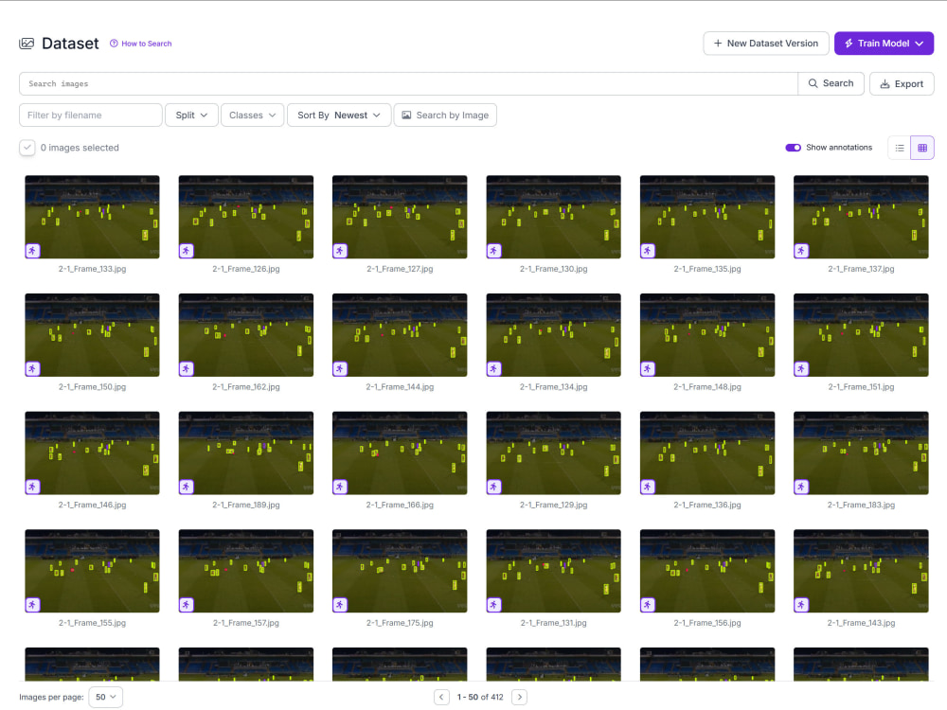
Task: Click annotation badge on 2-1_Frame_155.jpg
Action: [32, 604]
